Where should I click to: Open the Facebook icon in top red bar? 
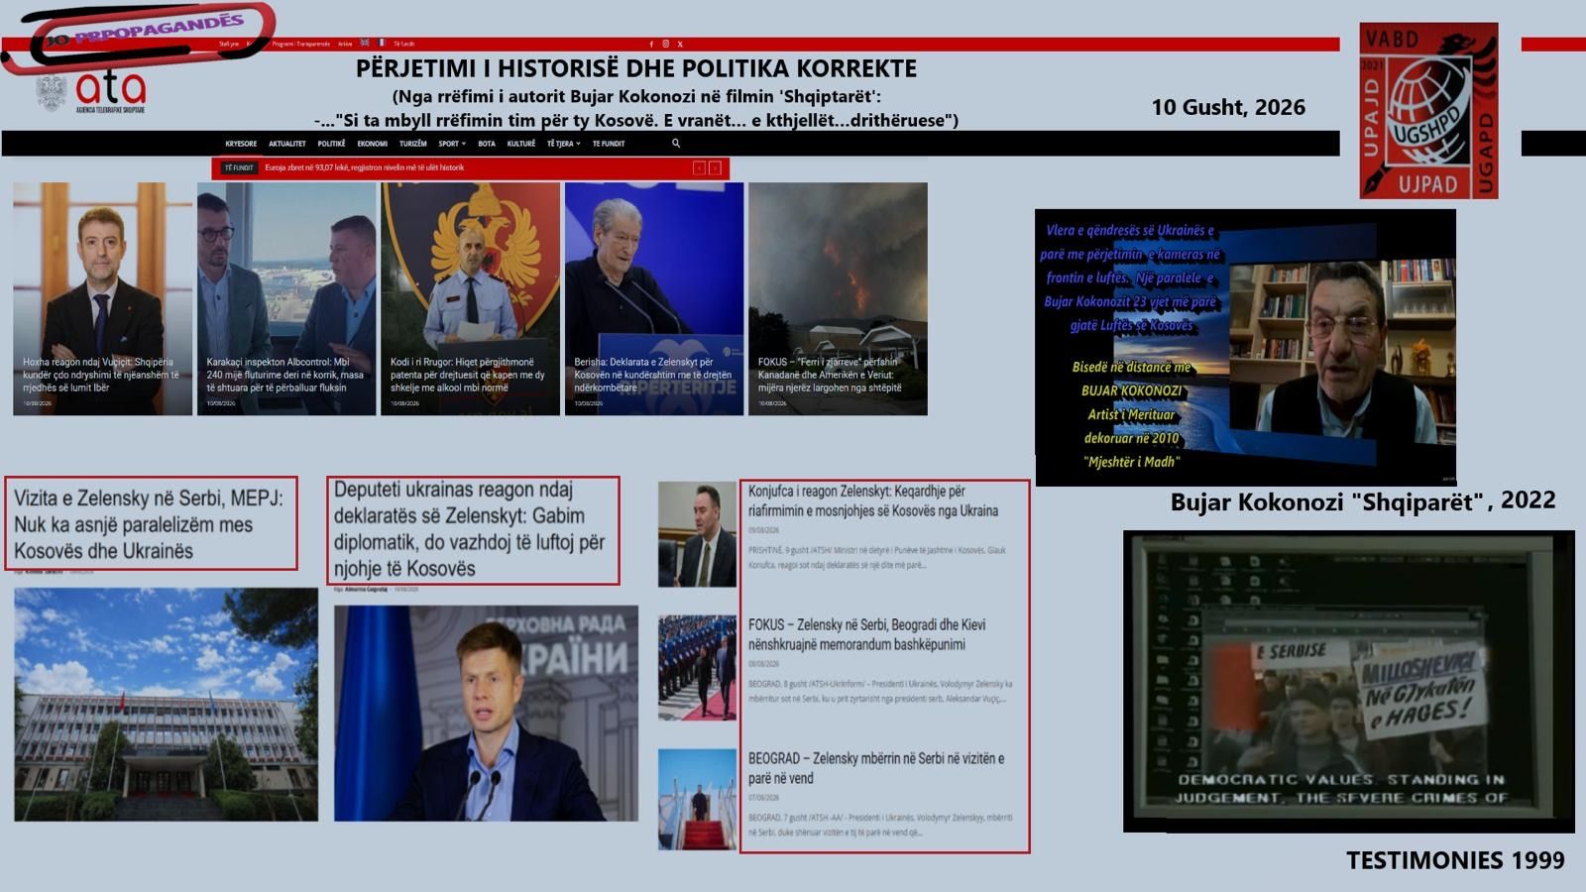651,44
